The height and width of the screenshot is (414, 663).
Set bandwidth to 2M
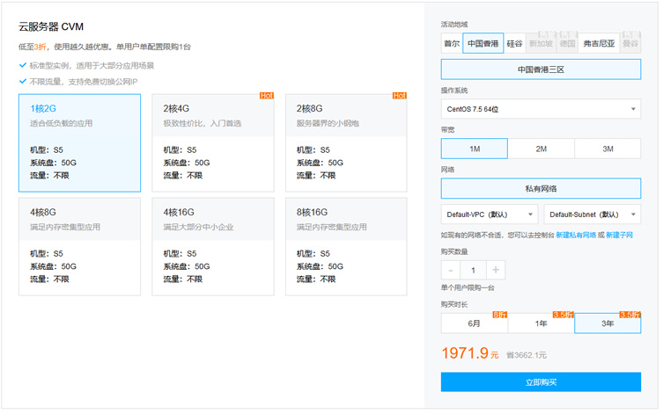coord(541,149)
